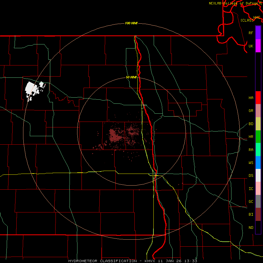Viewport: 263px width, 263px height.
Task: Click the HA red legend swatch
Action: click(258, 98)
